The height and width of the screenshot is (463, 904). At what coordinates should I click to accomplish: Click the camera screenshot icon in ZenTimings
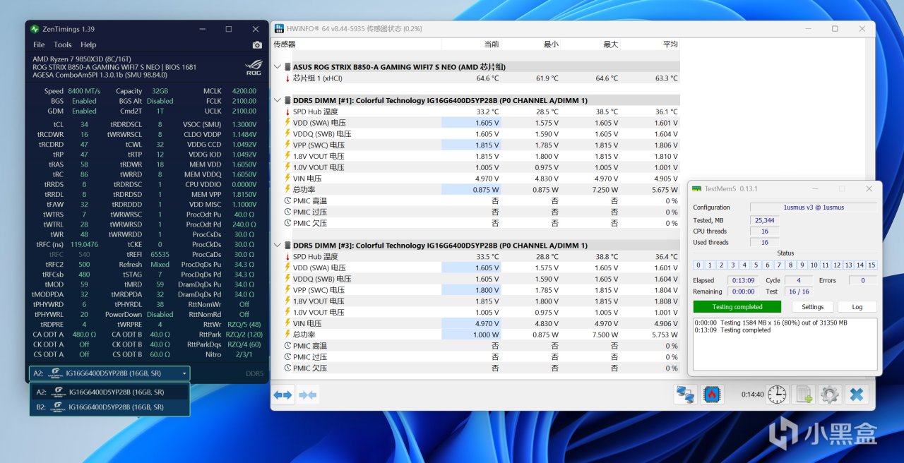257,45
